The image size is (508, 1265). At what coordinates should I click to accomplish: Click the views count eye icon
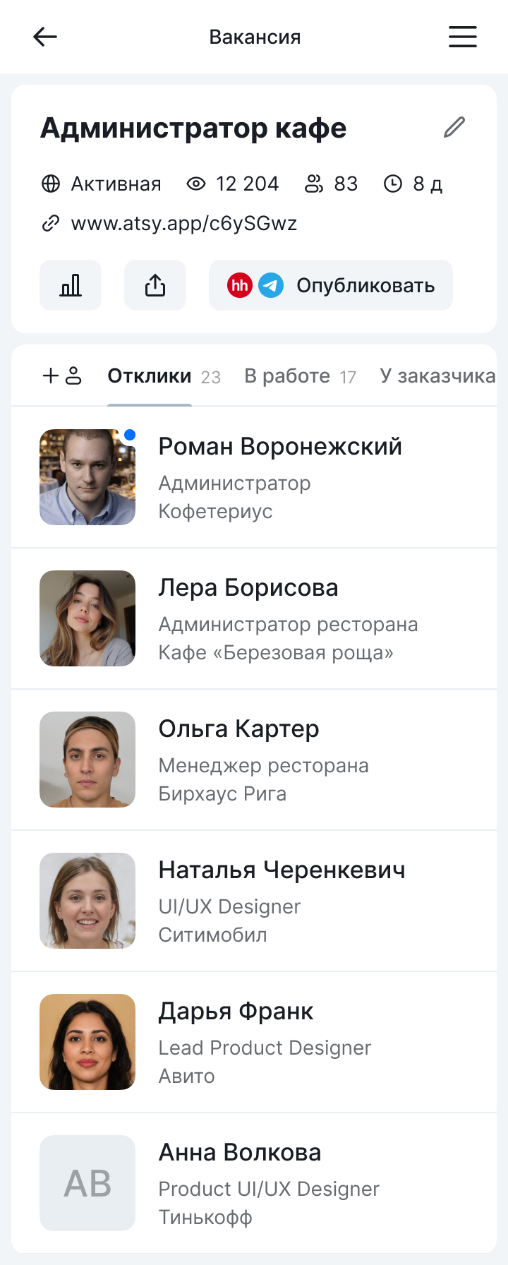(196, 184)
